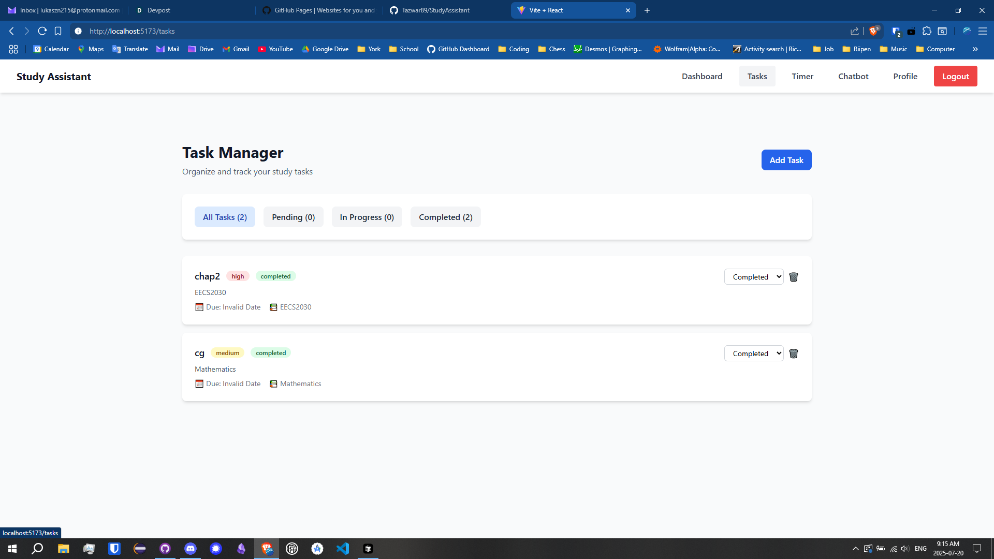The height and width of the screenshot is (559, 994).
Task: Open status dropdown for cg task
Action: click(753, 354)
